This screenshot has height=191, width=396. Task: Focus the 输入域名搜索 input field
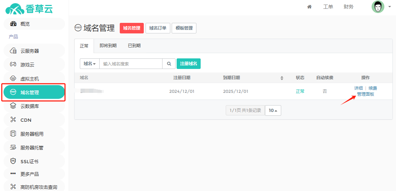[x=131, y=64]
